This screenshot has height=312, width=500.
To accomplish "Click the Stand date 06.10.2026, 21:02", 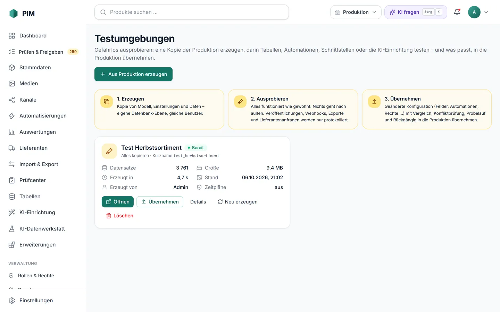I will (x=262, y=177).
